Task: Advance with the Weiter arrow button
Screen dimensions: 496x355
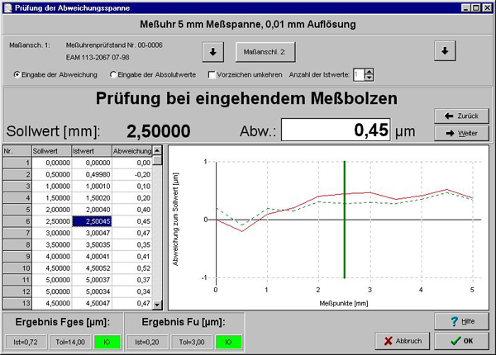Action: tap(461, 133)
